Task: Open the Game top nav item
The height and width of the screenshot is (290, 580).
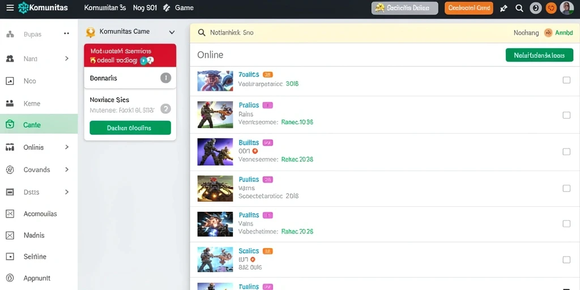Action: point(184,8)
